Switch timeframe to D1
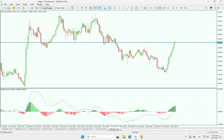Image resolution: width=224 pixels, height=140 pixels. pos(177,8)
